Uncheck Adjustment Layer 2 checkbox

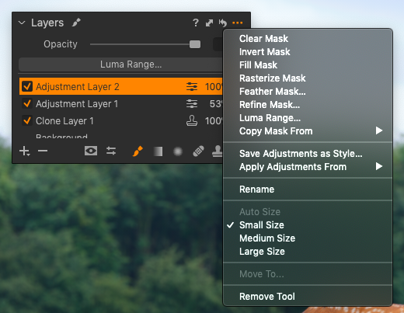(x=27, y=86)
